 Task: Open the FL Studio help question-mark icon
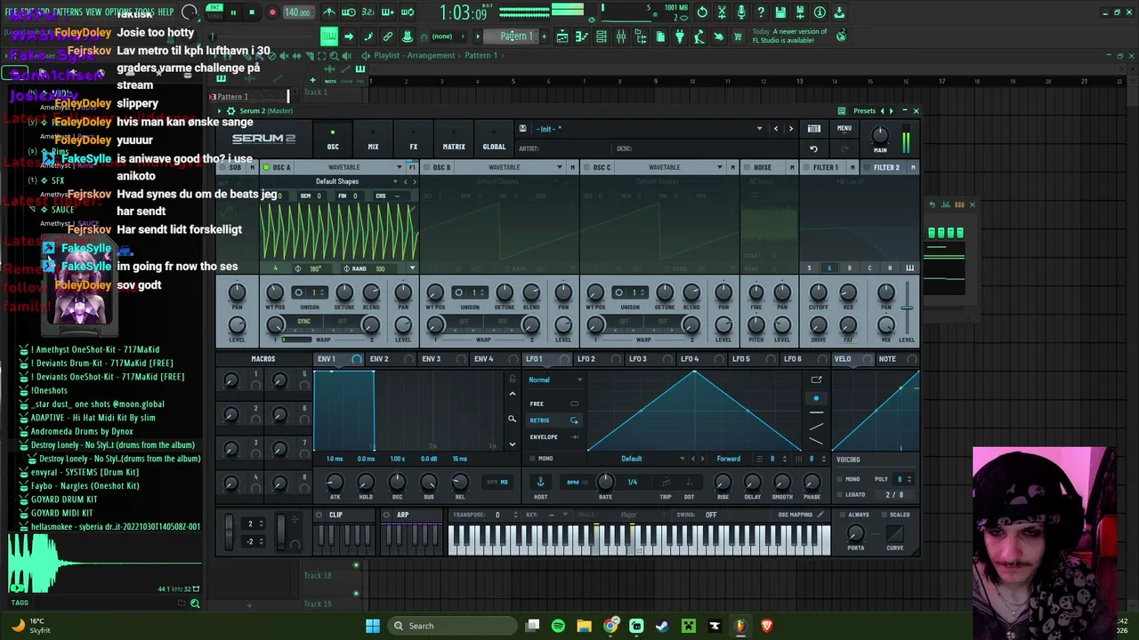pyautogui.click(x=761, y=12)
